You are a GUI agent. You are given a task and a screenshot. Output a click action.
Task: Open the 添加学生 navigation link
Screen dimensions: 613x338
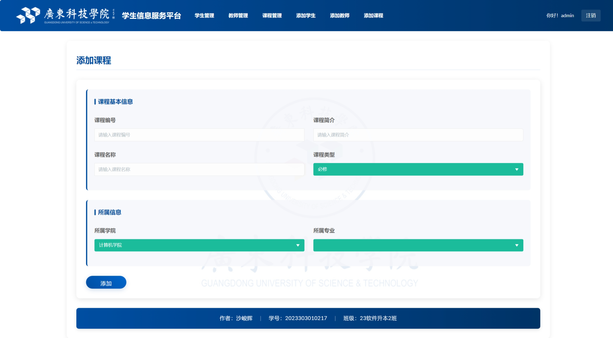pos(306,16)
